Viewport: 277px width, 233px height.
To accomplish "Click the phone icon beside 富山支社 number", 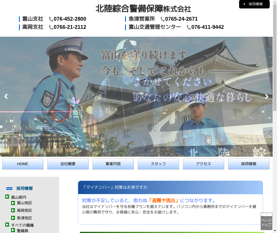I will coord(51,19).
